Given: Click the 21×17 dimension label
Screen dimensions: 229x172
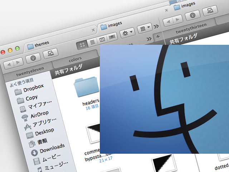Looking at the screenshot, I should click(106, 159).
